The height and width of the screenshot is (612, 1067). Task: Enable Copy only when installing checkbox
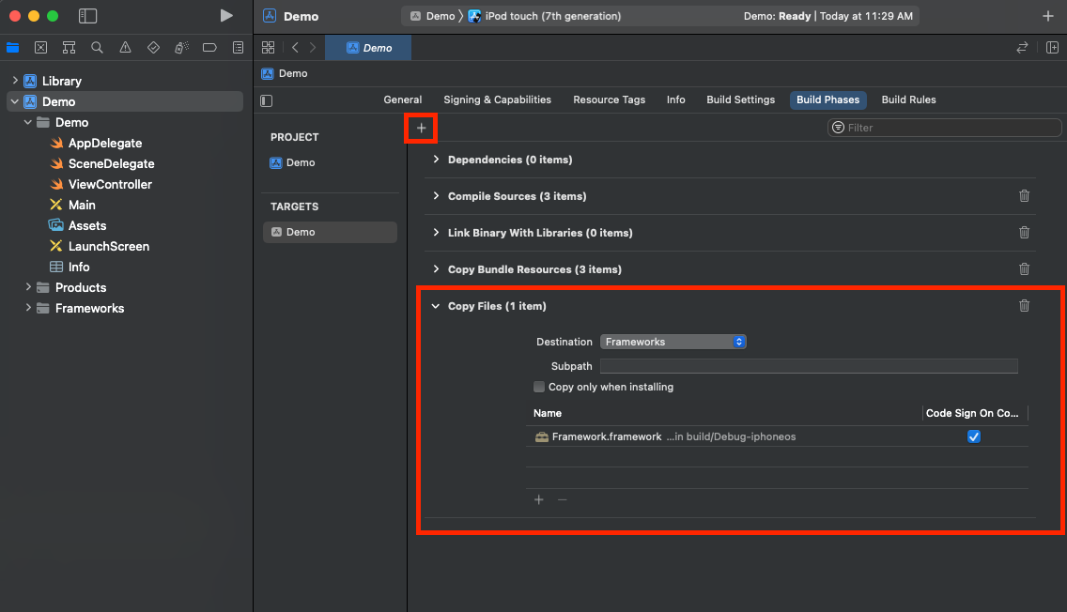[539, 387]
